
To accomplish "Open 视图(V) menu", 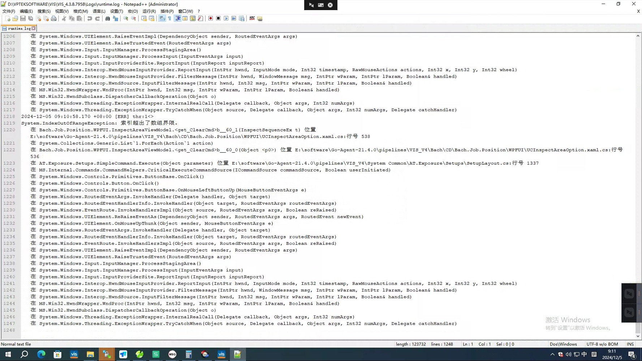I will pyautogui.click(x=62, y=11).
